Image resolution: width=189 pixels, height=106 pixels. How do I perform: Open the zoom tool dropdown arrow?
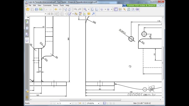(x=89, y=9)
